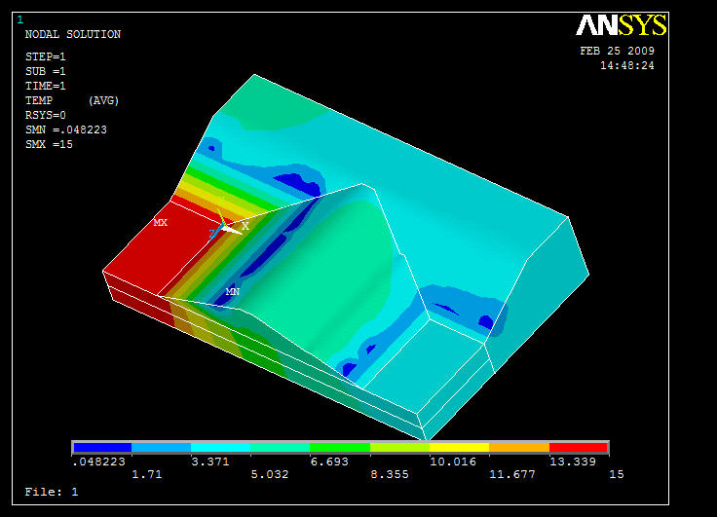Viewport: 717px width, 517px height.
Task: Click the TEMP (AVG) label
Action: pyautogui.click(x=70, y=100)
